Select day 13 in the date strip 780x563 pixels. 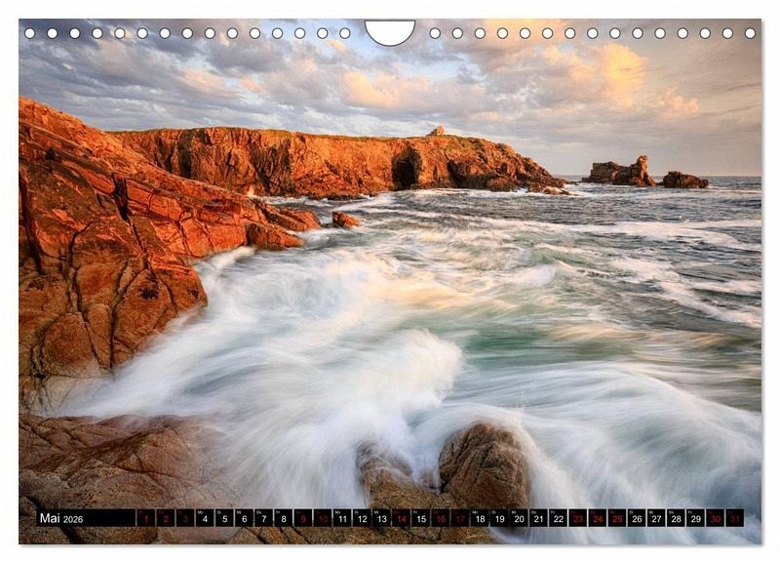tap(381, 518)
